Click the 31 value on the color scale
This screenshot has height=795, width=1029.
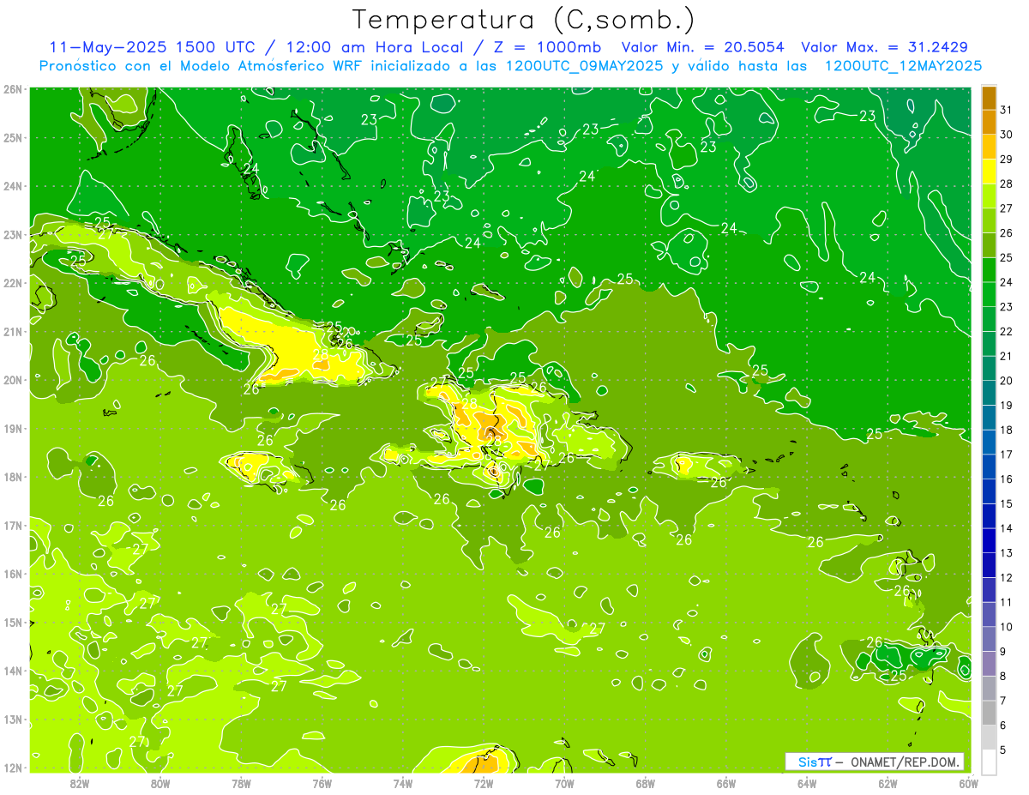click(x=1006, y=110)
